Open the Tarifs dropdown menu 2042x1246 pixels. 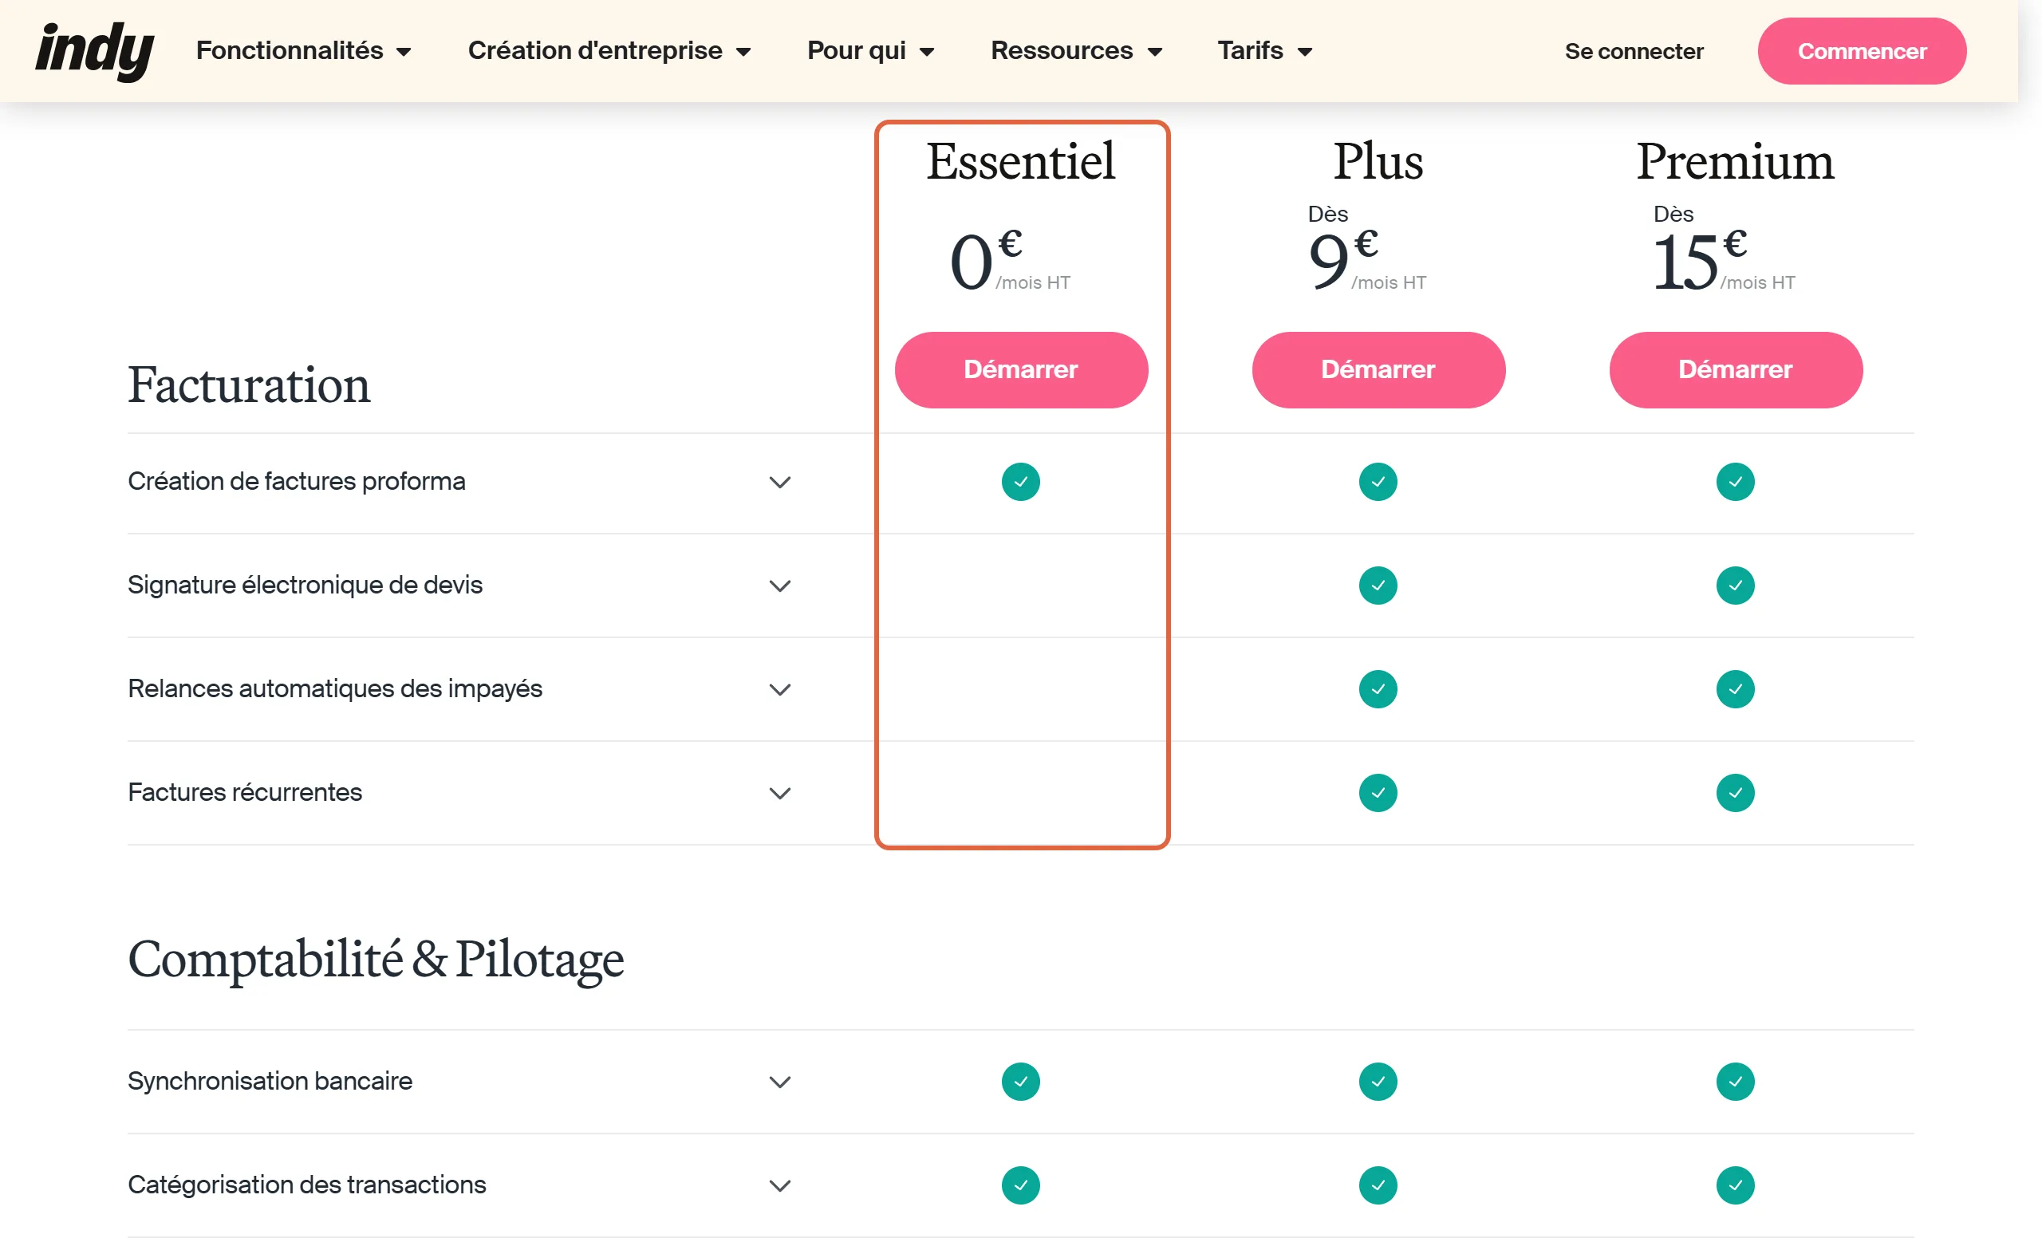1263,50
